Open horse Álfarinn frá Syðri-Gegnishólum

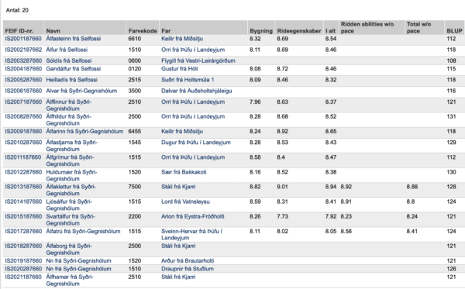click(x=84, y=131)
